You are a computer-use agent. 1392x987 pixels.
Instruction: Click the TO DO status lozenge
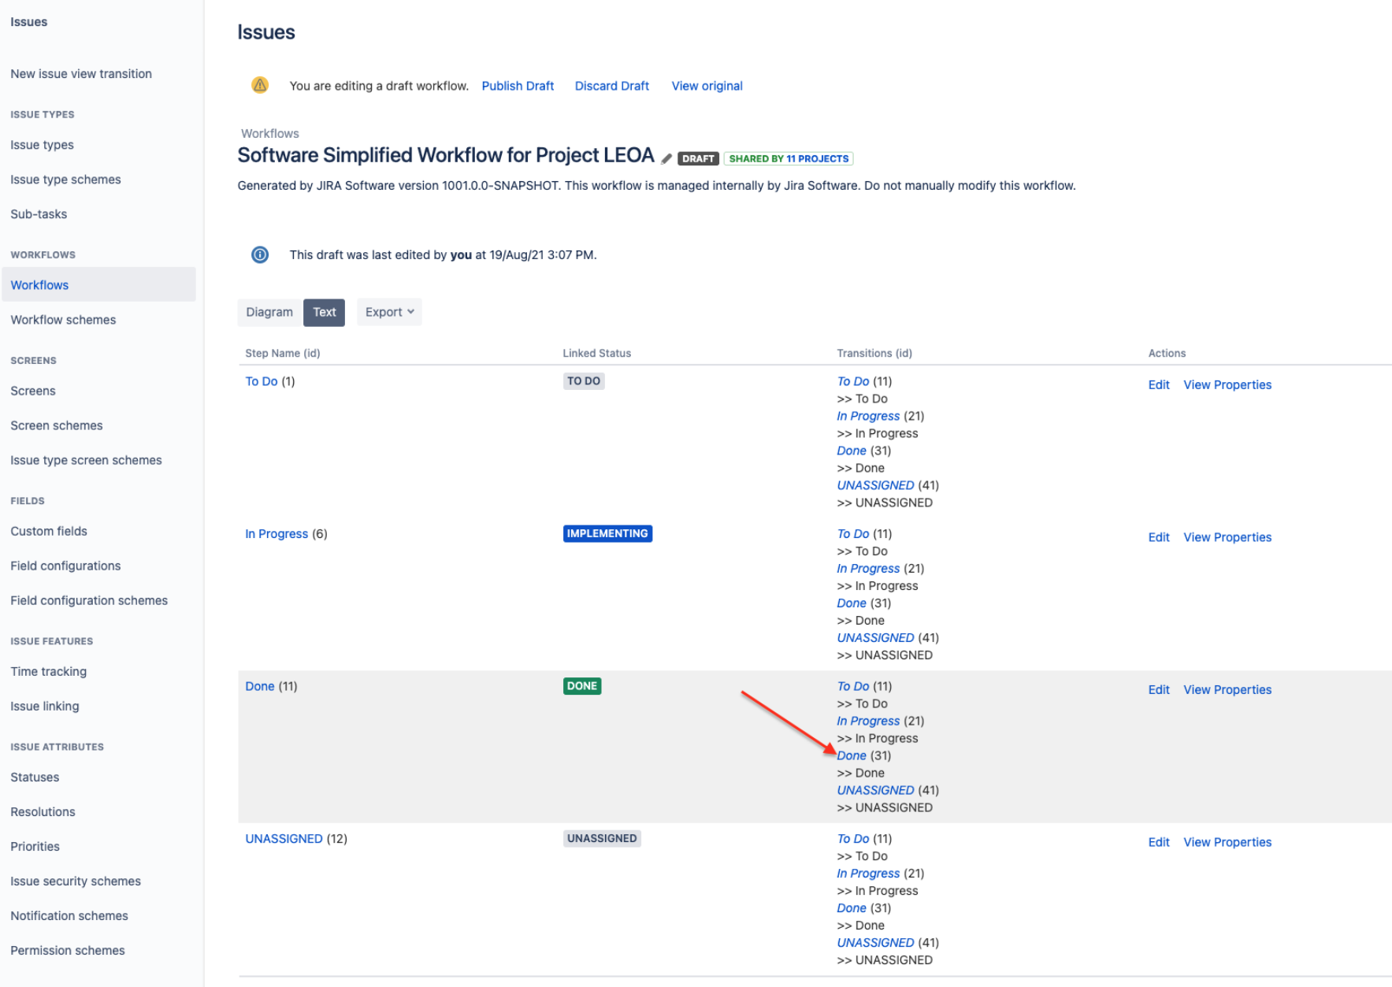tap(584, 380)
